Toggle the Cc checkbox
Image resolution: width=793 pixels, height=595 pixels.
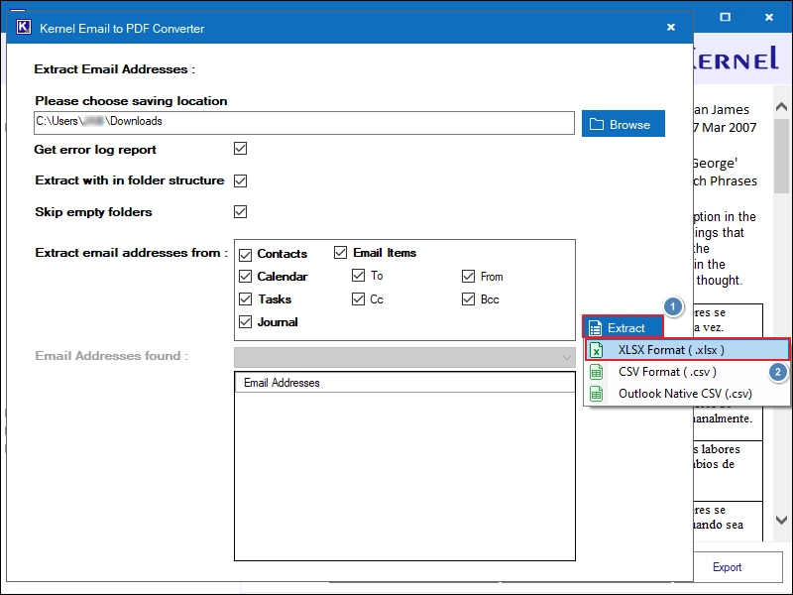pyautogui.click(x=358, y=299)
